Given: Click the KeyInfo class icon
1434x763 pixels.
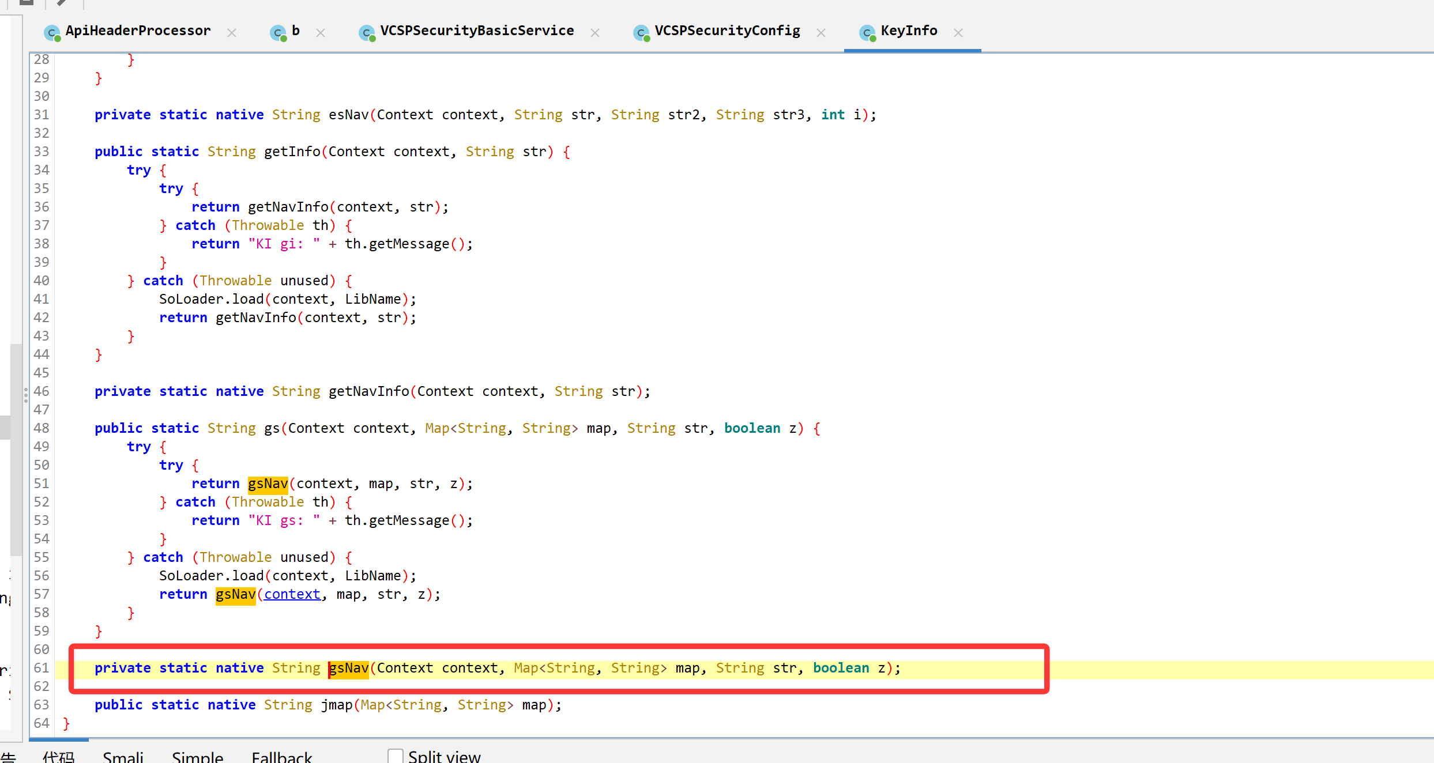Looking at the screenshot, I should pyautogui.click(x=868, y=33).
